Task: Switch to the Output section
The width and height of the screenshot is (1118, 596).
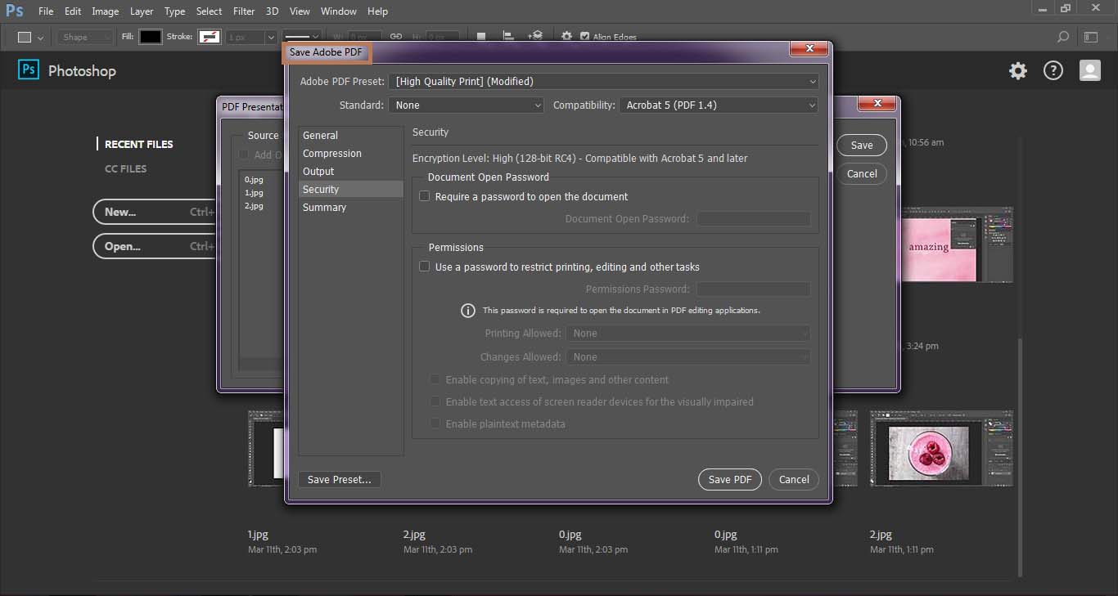Action: pyautogui.click(x=351, y=172)
